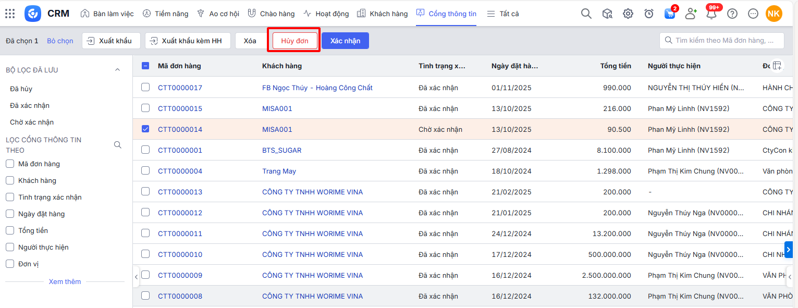The height and width of the screenshot is (308, 798).
Task: Open the Khách hàng menu tab
Action: point(383,14)
